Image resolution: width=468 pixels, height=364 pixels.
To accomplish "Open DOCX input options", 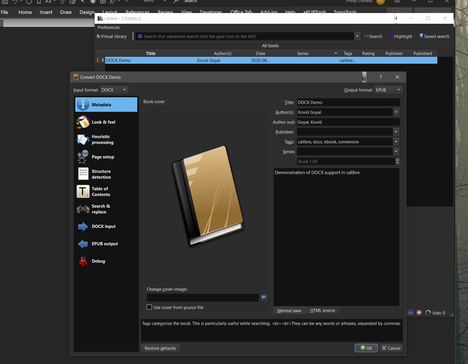I will [106, 226].
